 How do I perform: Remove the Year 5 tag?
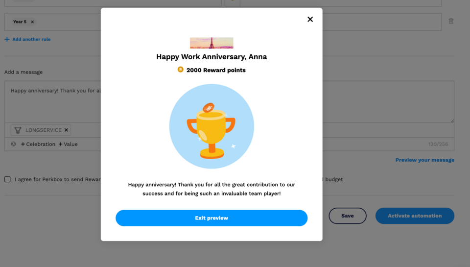32,22
